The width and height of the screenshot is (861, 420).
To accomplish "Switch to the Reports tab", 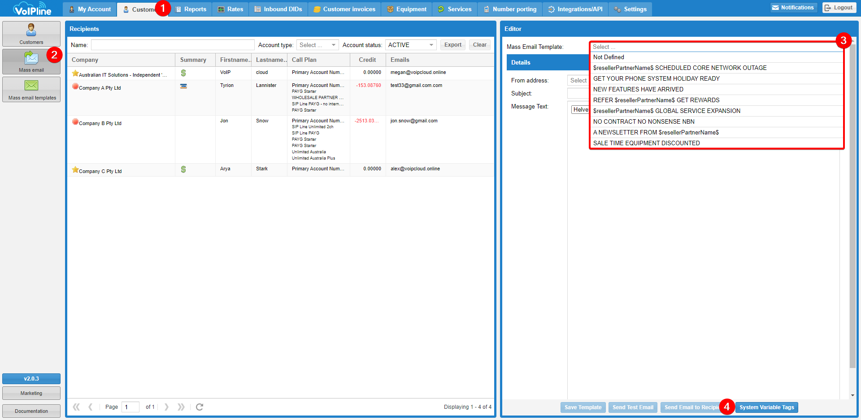I will tap(191, 9).
